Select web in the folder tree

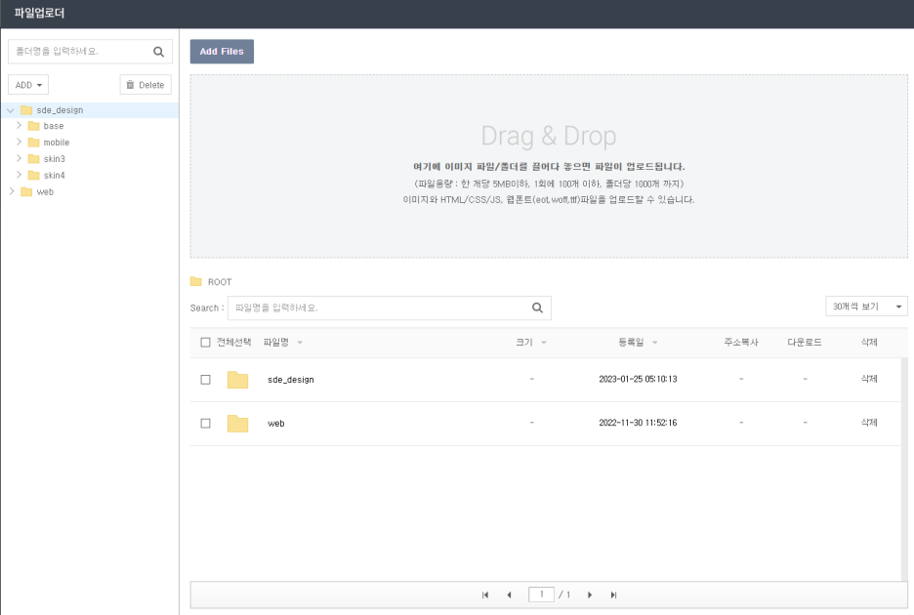click(45, 191)
